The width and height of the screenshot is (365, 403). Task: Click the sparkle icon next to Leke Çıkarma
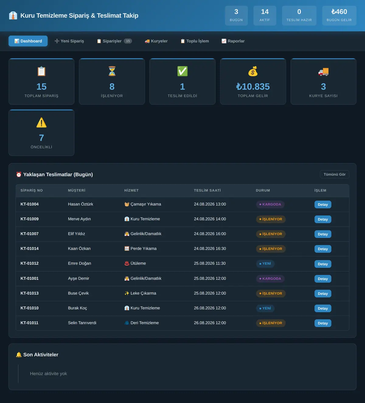127,293
